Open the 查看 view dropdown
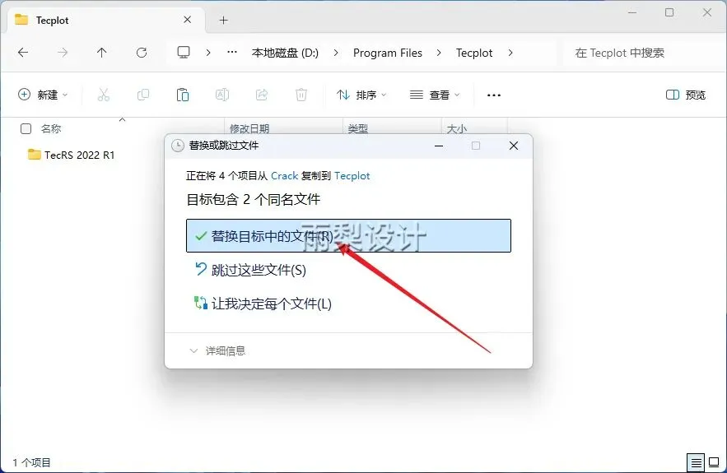Viewport: 727px width, 473px height. (435, 95)
